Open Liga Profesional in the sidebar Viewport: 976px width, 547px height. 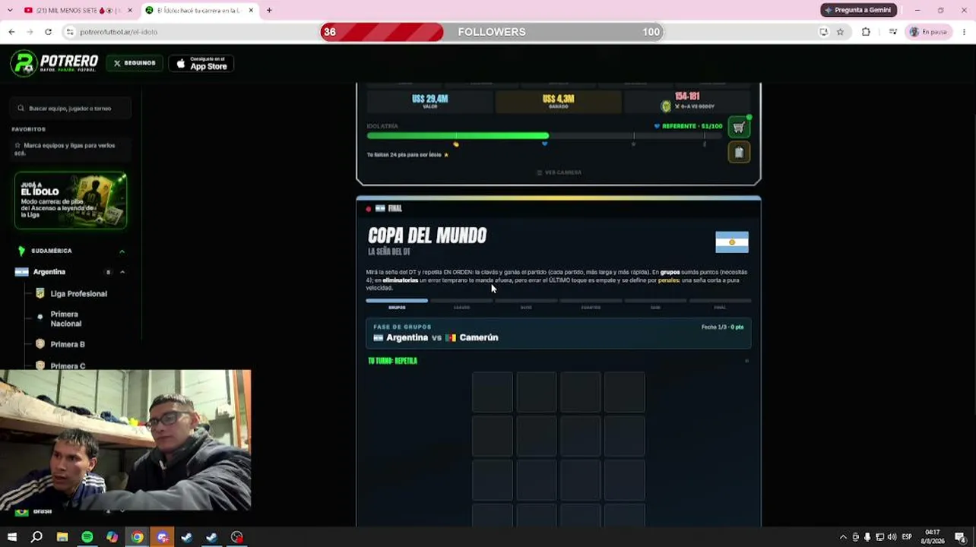click(78, 294)
